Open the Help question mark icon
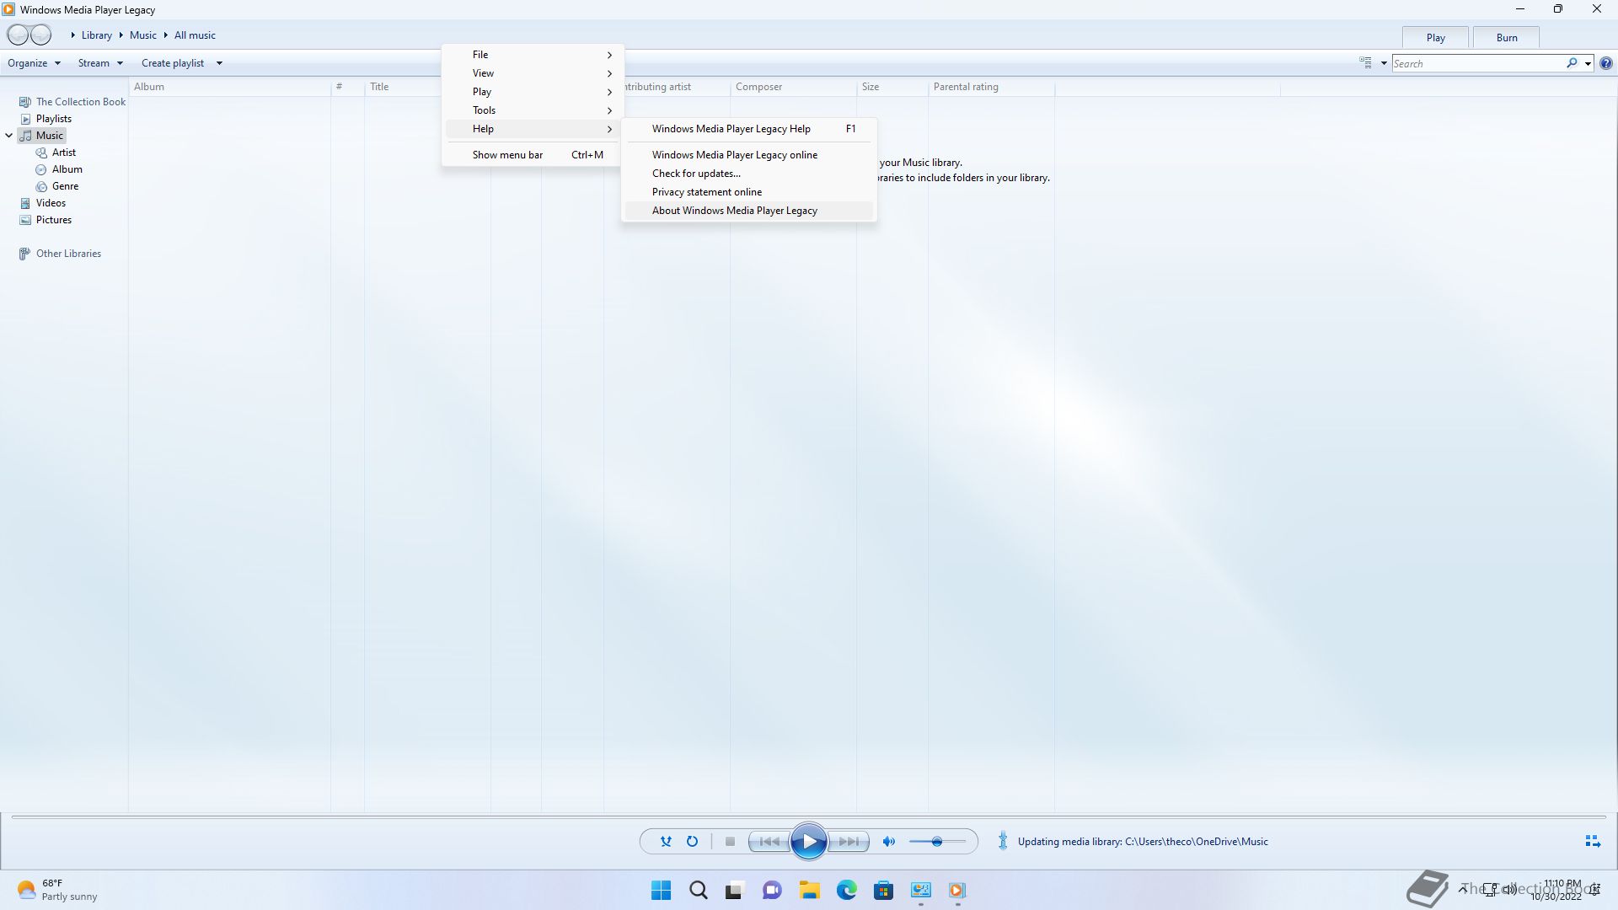Screen dimensions: 1618x910 pos(1606,63)
